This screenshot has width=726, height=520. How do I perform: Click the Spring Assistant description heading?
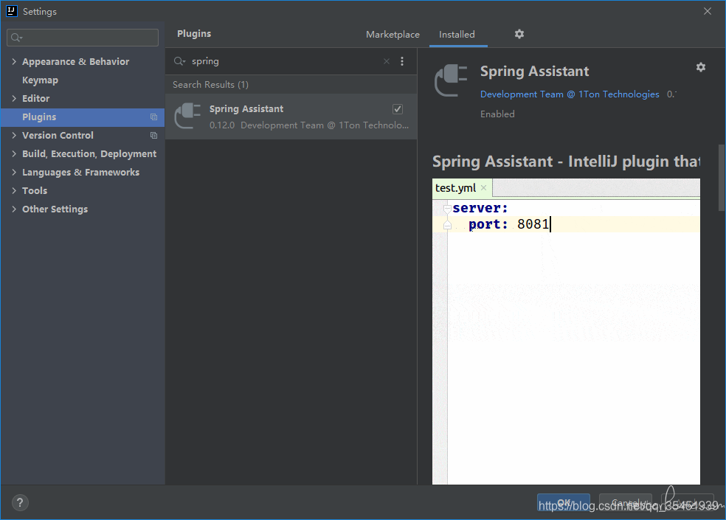coord(566,161)
